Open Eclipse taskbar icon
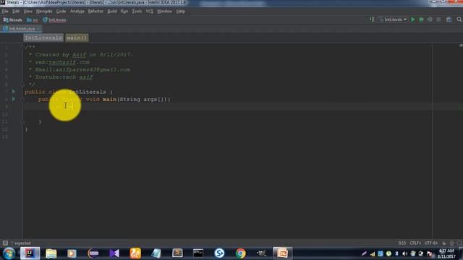The height and width of the screenshot is (260, 463). click(93, 253)
